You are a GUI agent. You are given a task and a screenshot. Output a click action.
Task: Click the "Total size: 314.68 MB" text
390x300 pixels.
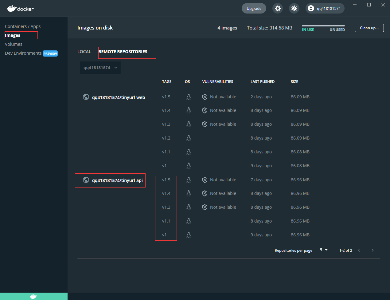pyautogui.click(x=270, y=28)
